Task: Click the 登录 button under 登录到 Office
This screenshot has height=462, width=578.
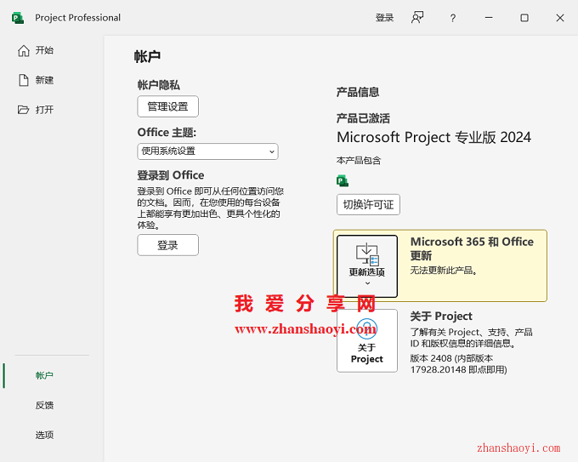Action: point(167,245)
